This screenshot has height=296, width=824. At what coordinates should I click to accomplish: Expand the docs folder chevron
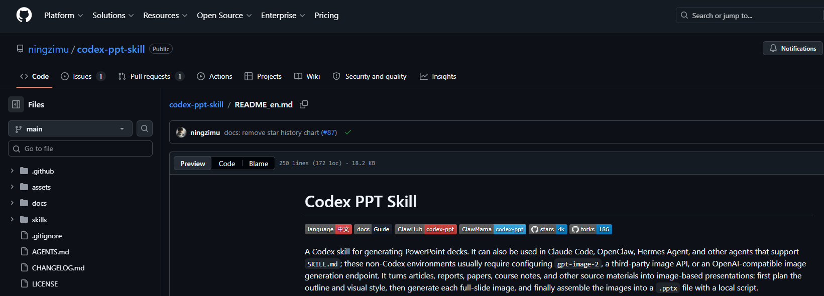point(12,203)
